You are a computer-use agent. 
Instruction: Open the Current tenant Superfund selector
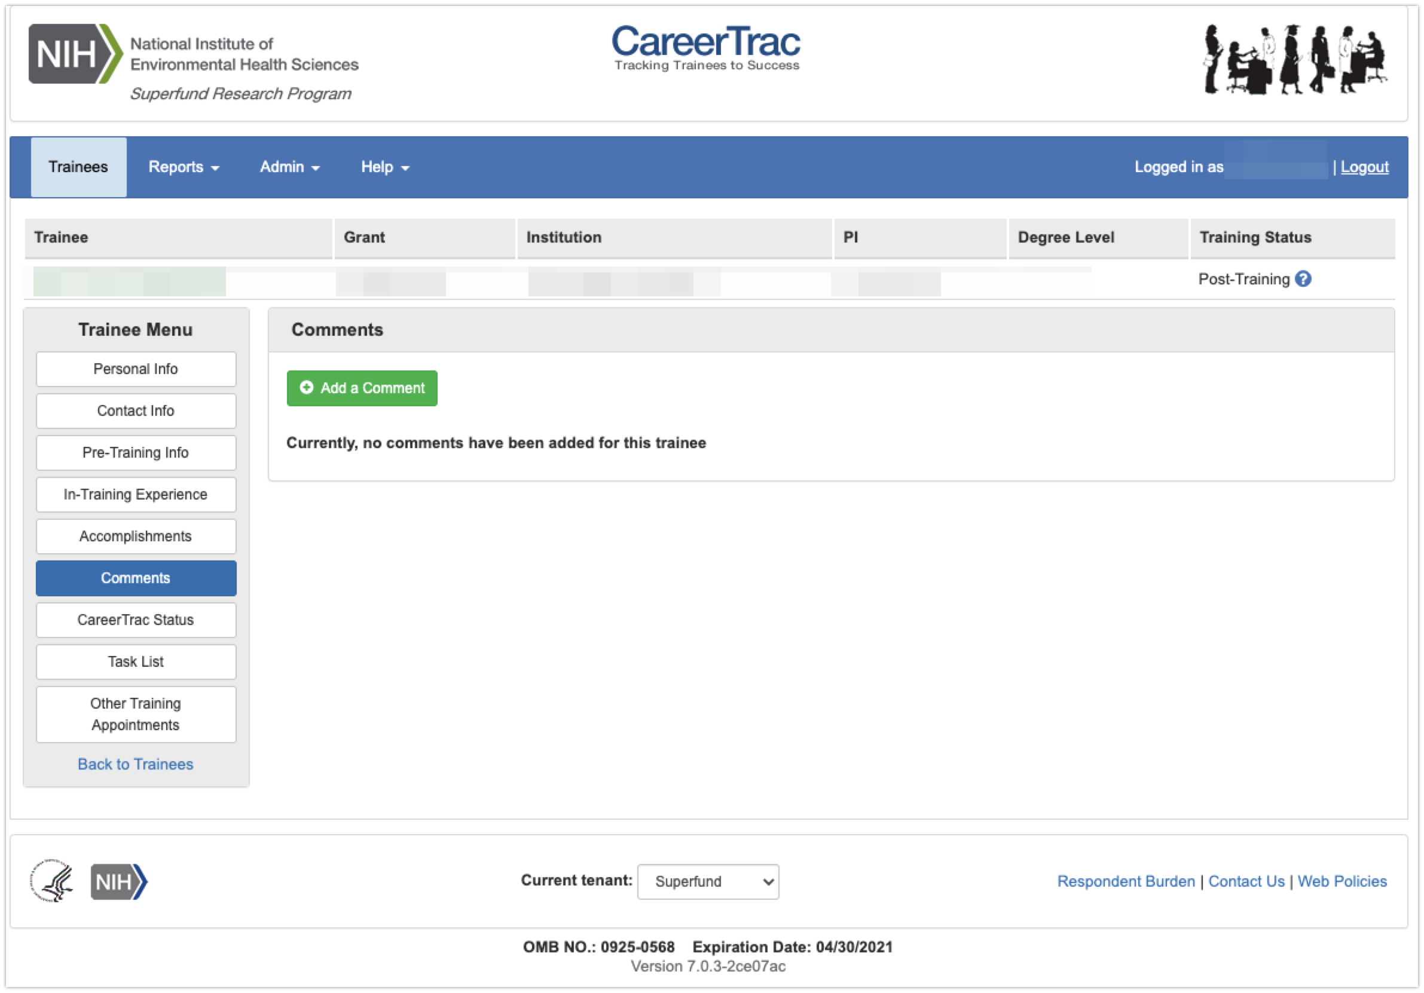point(708,881)
